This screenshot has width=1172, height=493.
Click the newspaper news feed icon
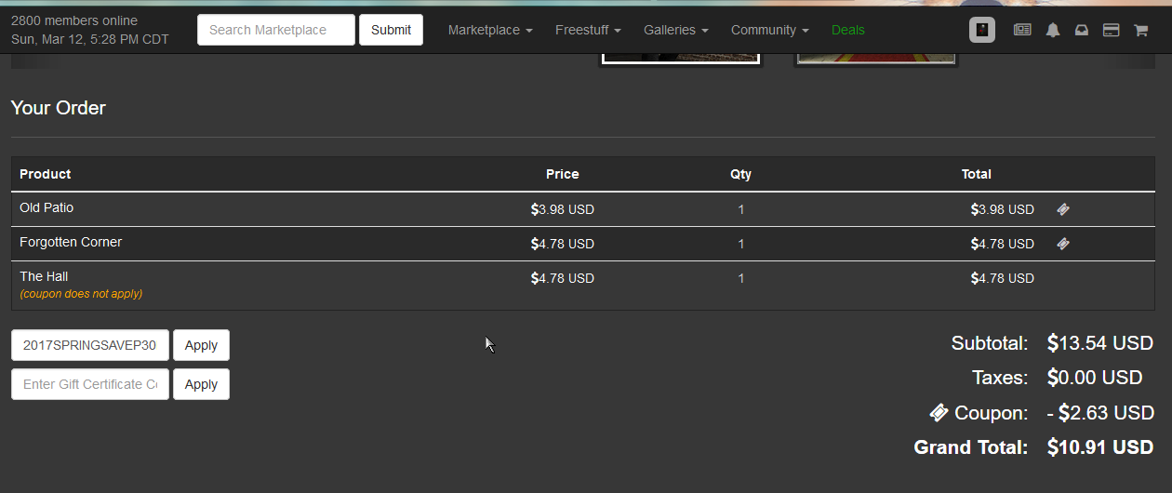point(1022,30)
